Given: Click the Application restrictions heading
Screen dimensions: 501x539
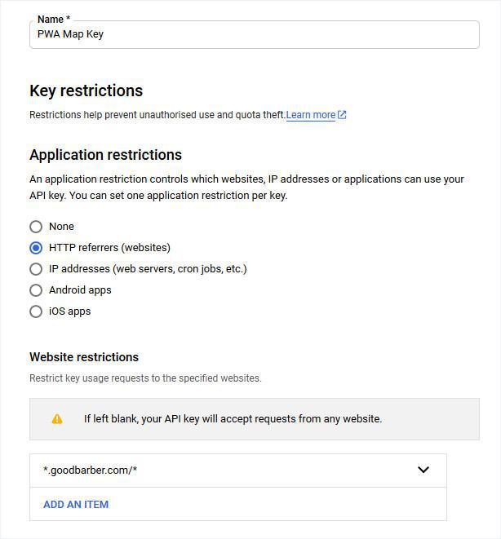Looking at the screenshot, I should [105, 155].
